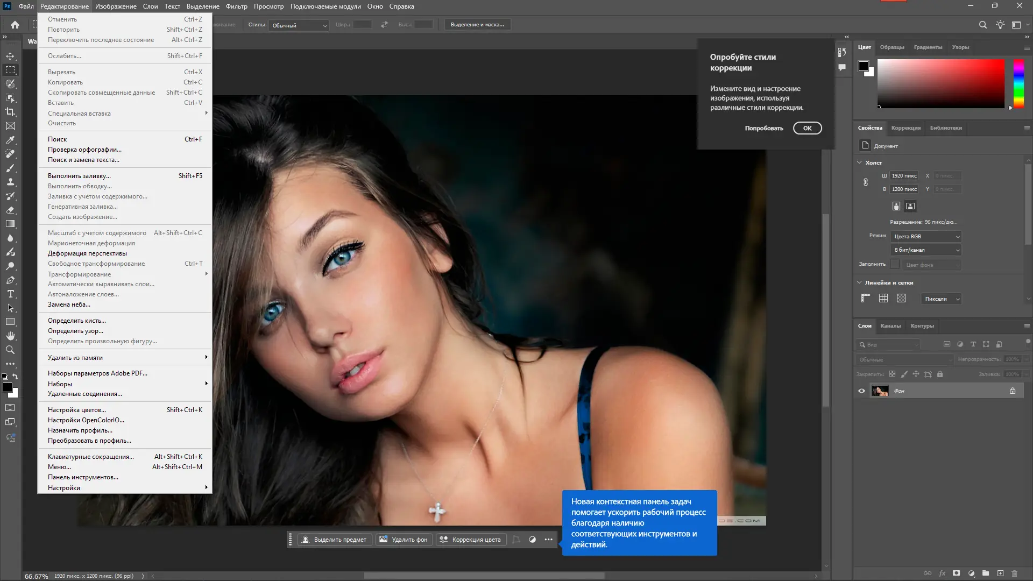This screenshot has height=581, width=1033.
Task: Select the Type tool
Action: pos(10,294)
